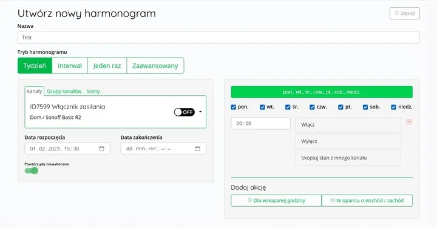Click the Data zakończenia date field
This screenshot has height=228, width=437.
tap(163, 149)
